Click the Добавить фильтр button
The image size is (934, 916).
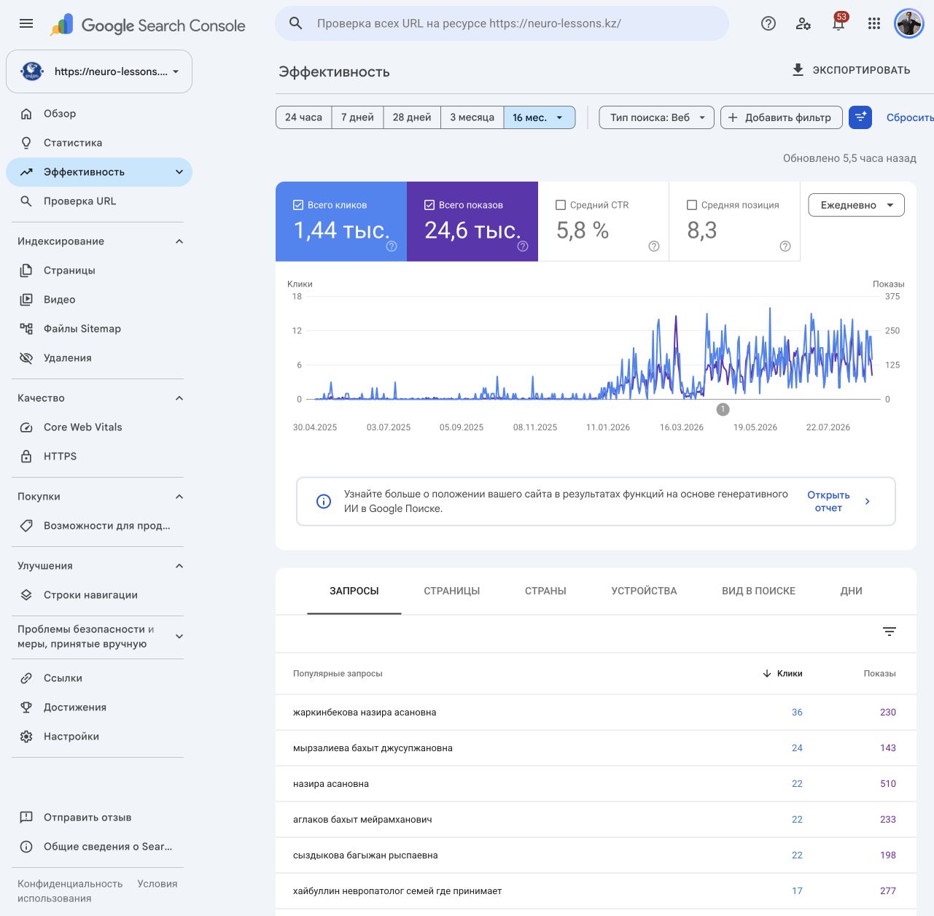pos(781,117)
